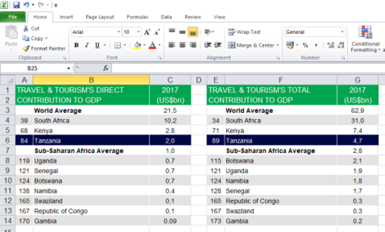Open the Excel application icon menu

point(4,5)
